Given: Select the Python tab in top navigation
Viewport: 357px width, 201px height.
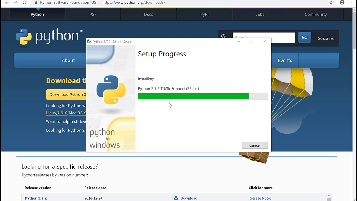Looking at the screenshot, I should tap(37, 14).
